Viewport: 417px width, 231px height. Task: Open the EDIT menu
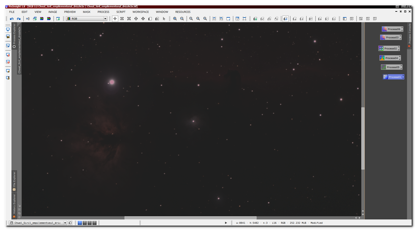tap(24, 12)
